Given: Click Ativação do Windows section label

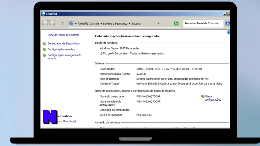Looking at the screenshot, I should [x=107, y=122].
